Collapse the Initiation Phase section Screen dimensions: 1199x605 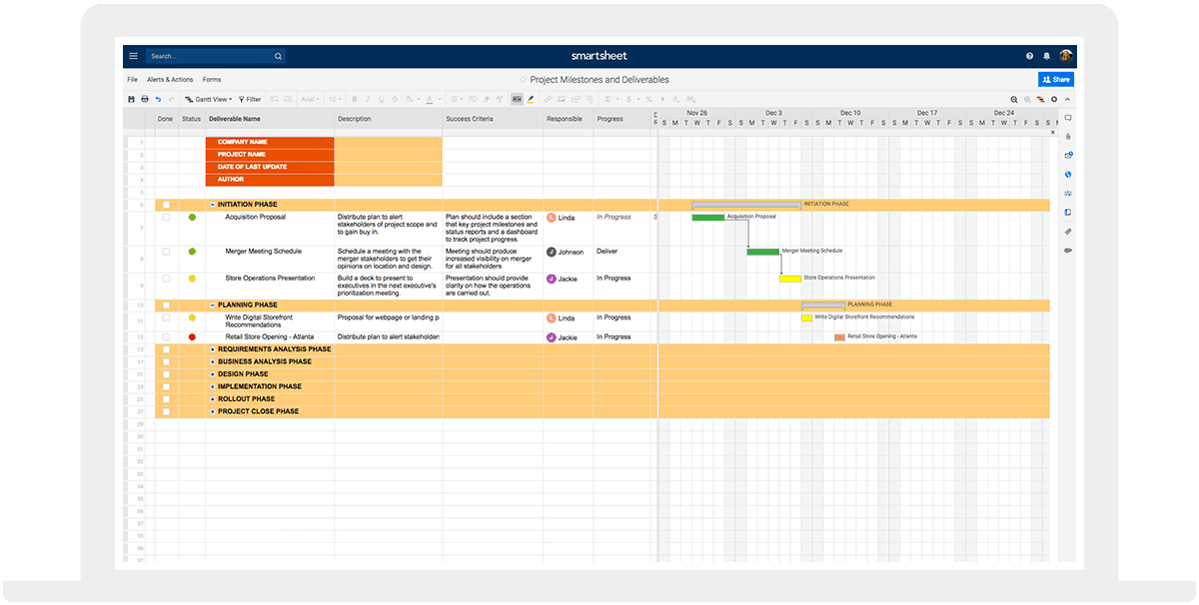pos(212,205)
